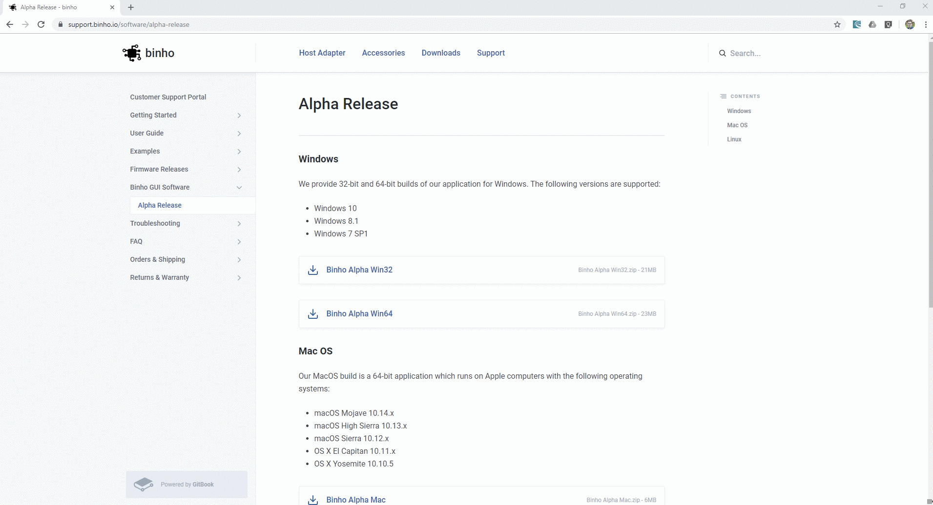Expand the Firmware Releases chevron
This screenshot has width=933, height=505.
click(x=239, y=170)
